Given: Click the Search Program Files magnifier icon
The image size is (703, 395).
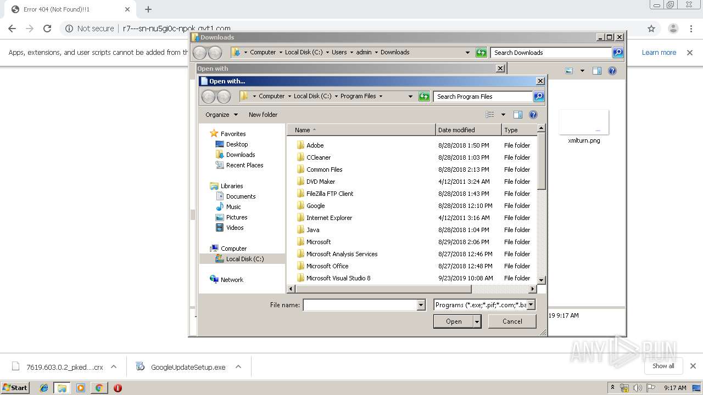Looking at the screenshot, I should (539, 97).
